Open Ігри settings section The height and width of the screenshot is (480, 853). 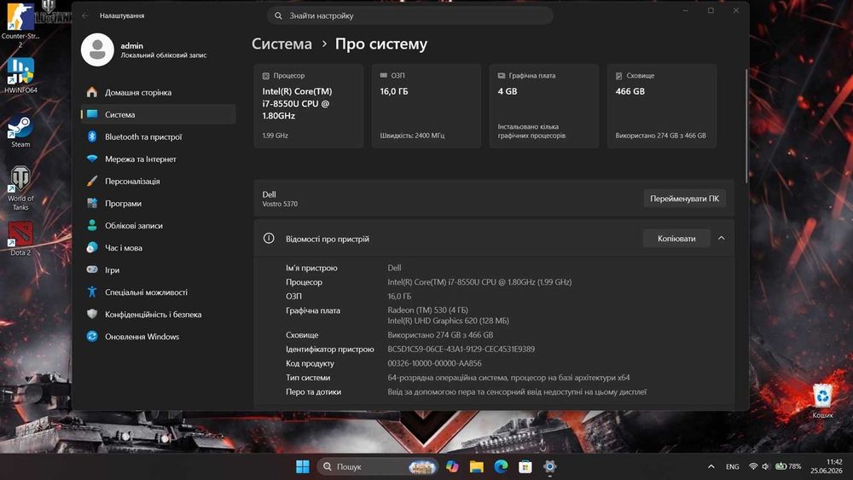pos(159,269)
